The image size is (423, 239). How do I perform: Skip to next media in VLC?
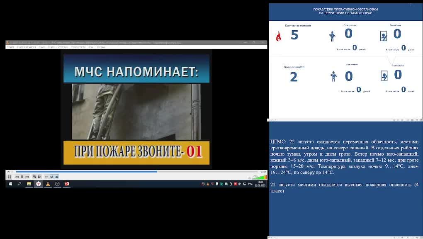(27, 177)
